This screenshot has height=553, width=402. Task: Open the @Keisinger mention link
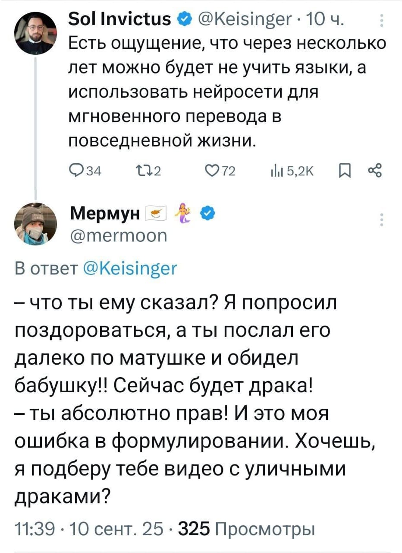pos(130,268)
